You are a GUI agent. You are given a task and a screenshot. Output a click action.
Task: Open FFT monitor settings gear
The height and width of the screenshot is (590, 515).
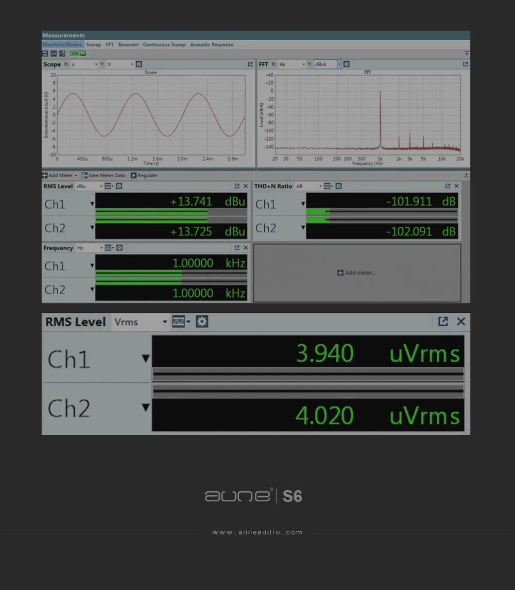pyautogui.click(x=347, y=64)
